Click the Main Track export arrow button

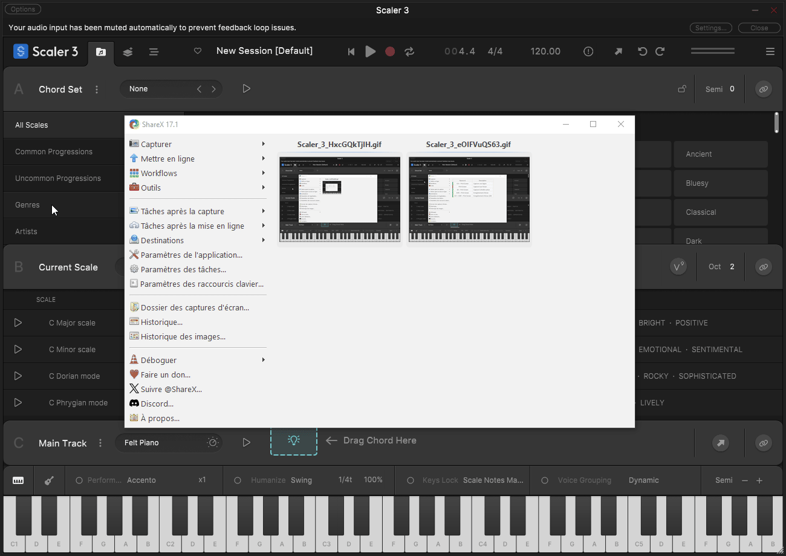point(721,443)
